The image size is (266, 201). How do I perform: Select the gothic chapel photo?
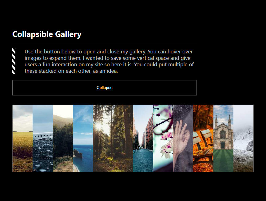pyautogui.click(x=224, y=138)
